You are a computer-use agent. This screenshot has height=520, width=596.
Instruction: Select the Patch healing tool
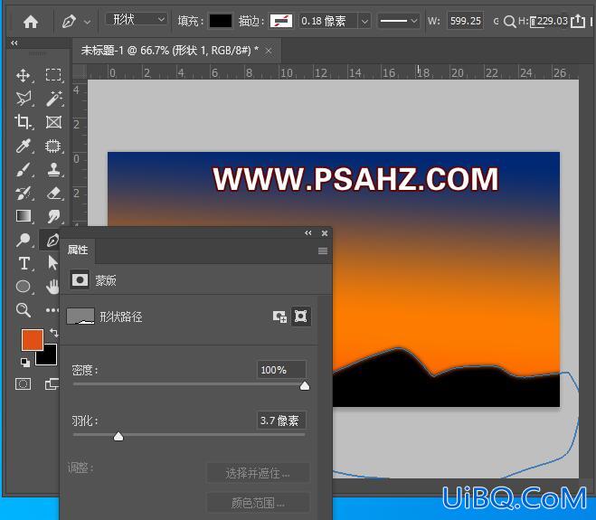point(53,146)
